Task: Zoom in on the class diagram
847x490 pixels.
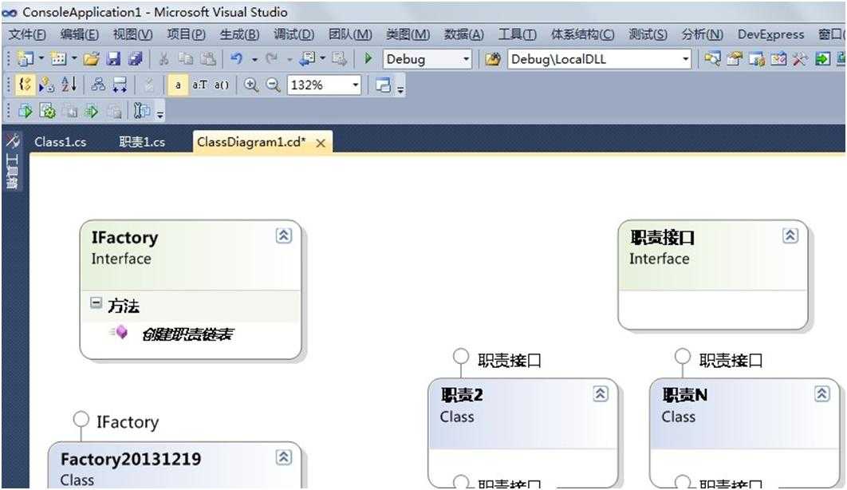Action: (250, 85)
